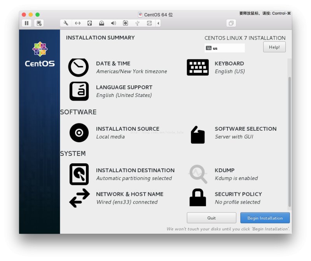Click the snapshot icon next to pause
Image resolution: width=311 pixels, height=261 pixels.
[x=39, y=23]
